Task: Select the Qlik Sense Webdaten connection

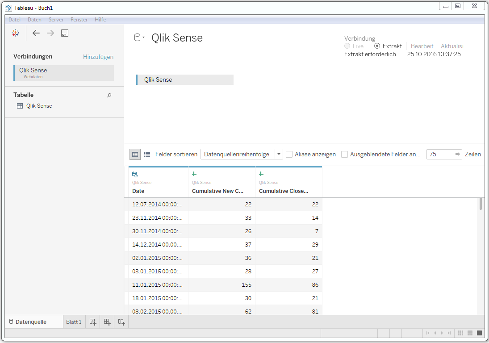Action: [63, 73]
